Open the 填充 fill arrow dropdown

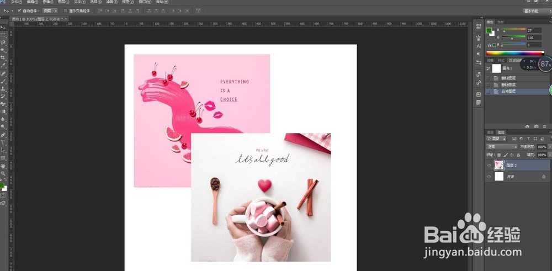550,155
